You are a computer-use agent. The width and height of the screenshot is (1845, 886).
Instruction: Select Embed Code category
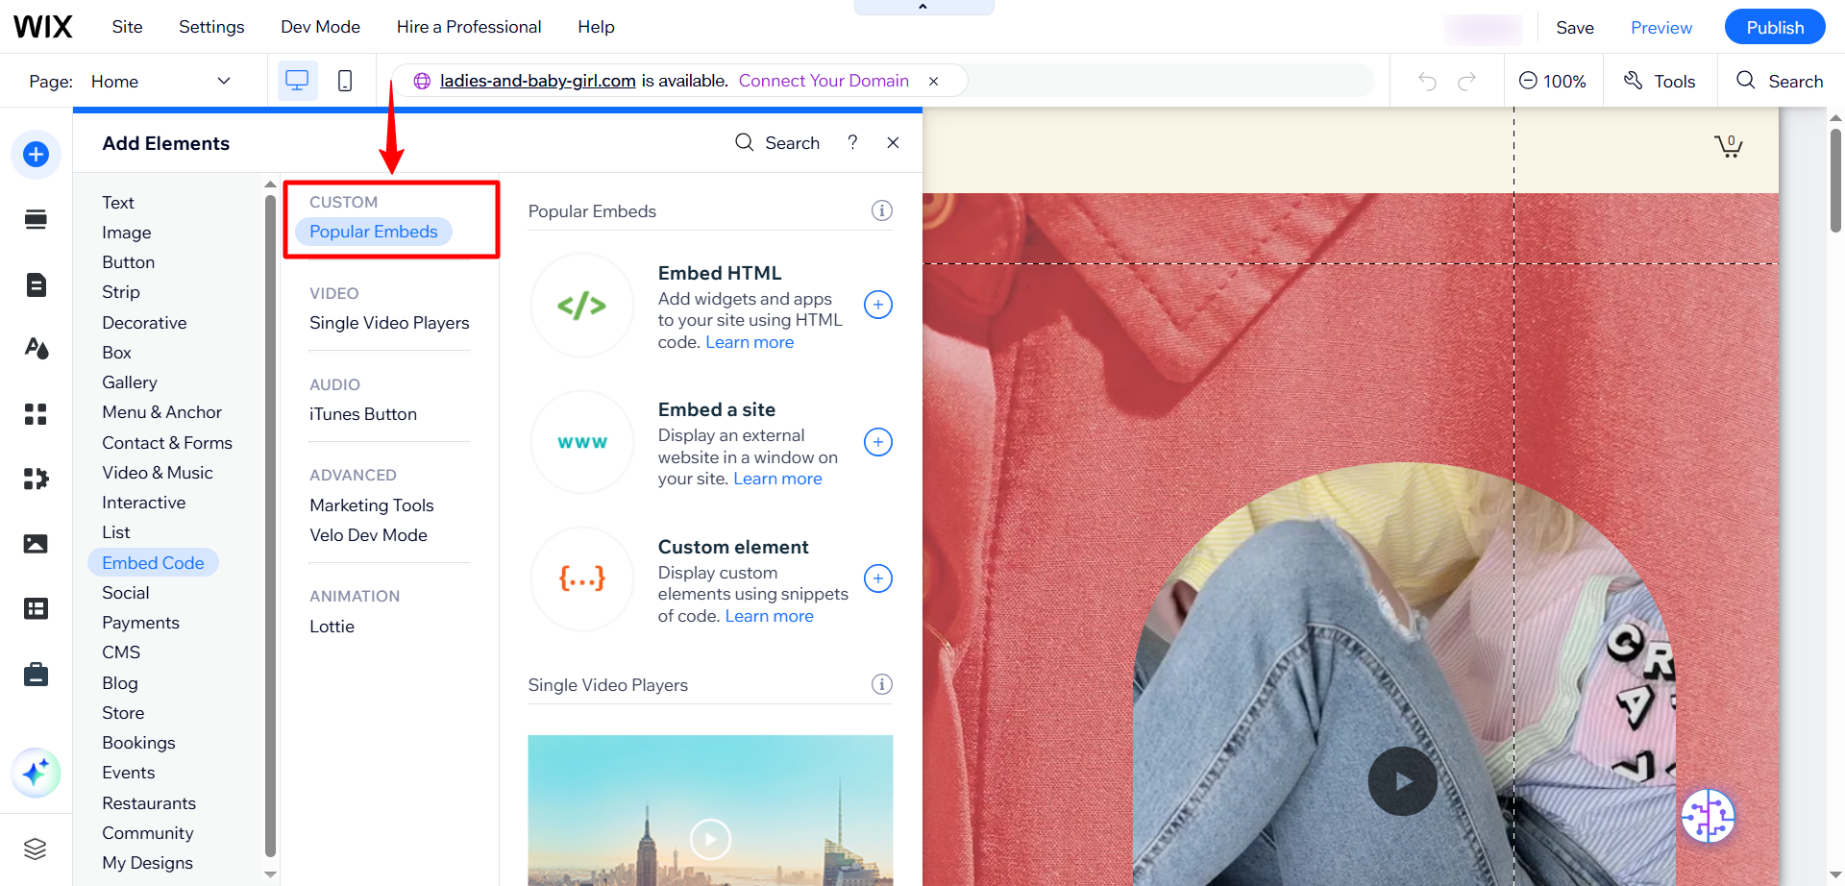point(153,563)
